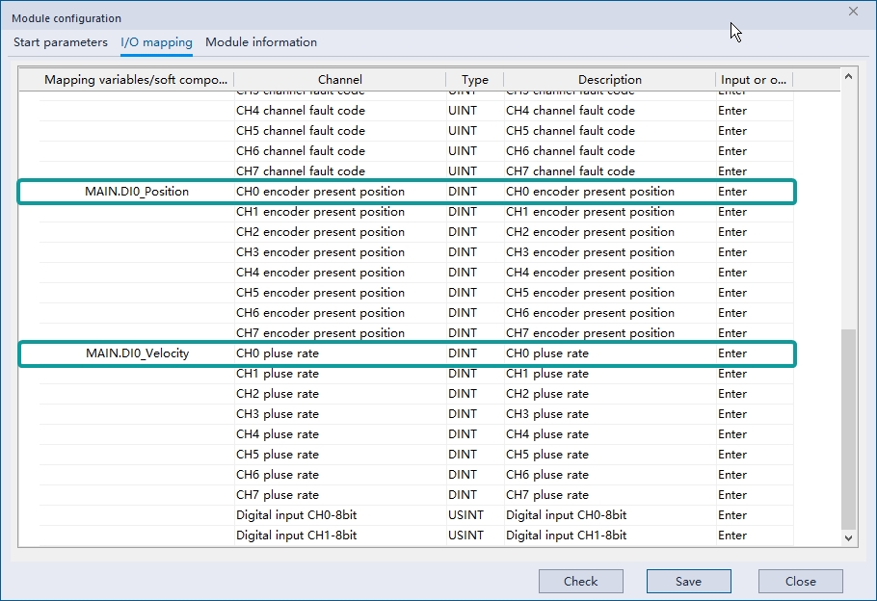Select the MAIN.DI0_Position mapping variable cell
Image resolution: width=877 pixels, height=601 pixels.
137,192
